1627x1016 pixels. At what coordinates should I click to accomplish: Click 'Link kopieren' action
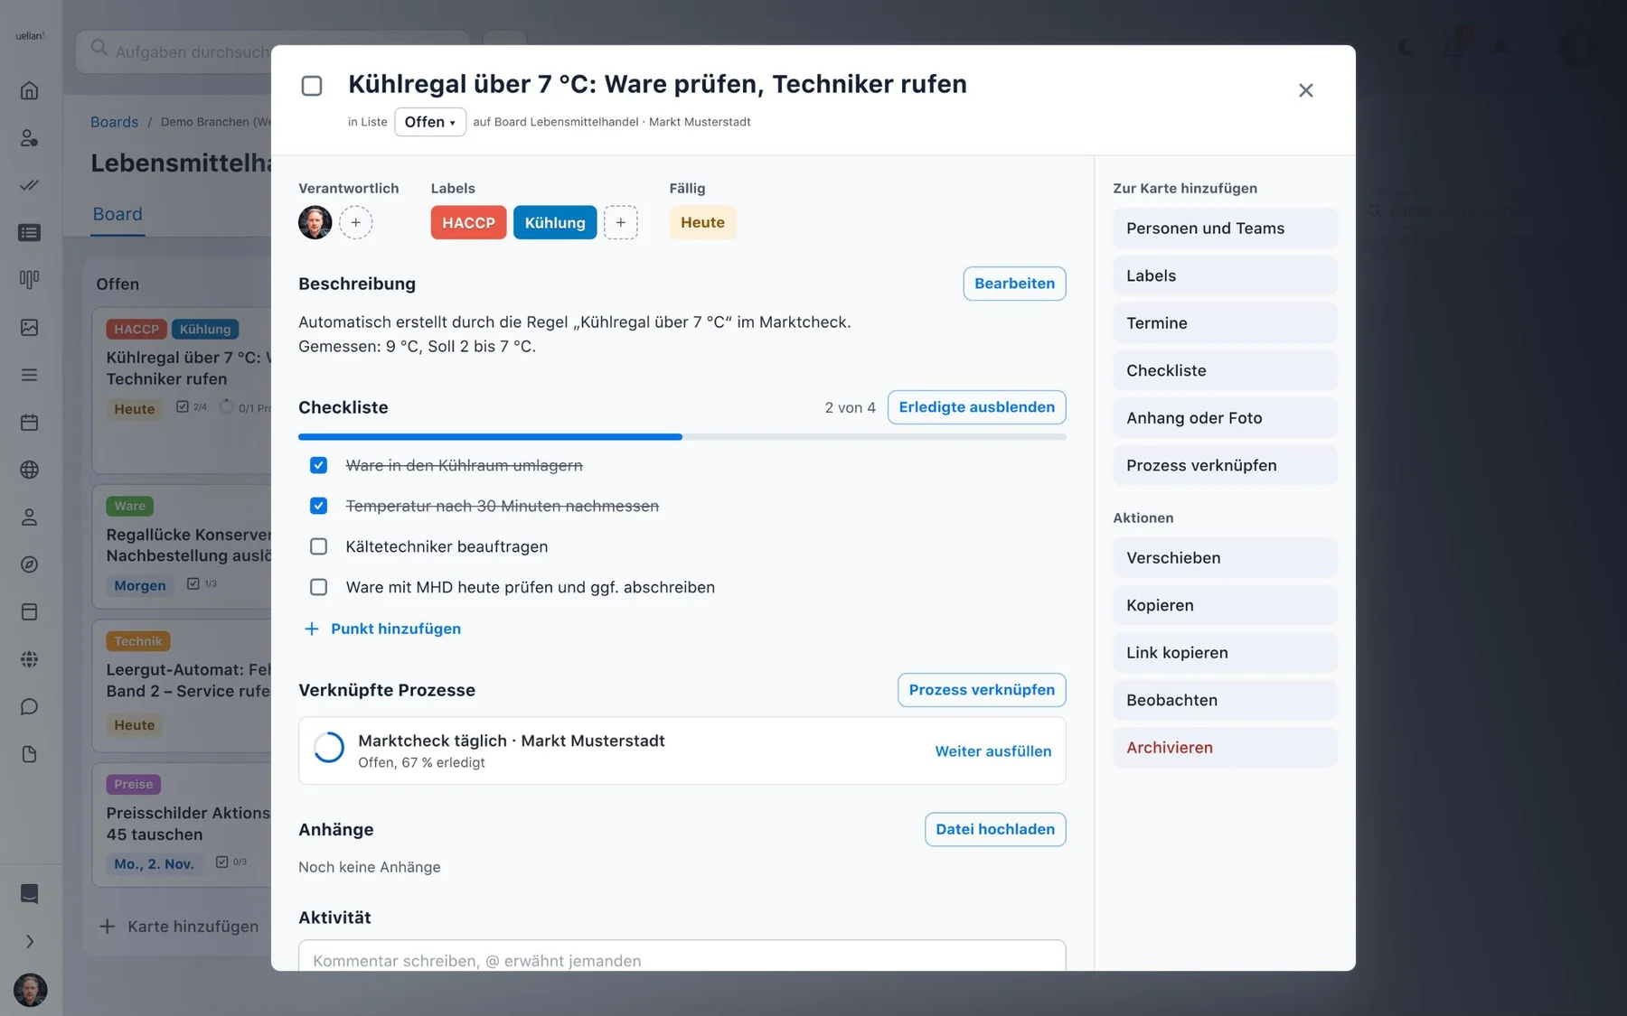click(x=1225, y=653)
